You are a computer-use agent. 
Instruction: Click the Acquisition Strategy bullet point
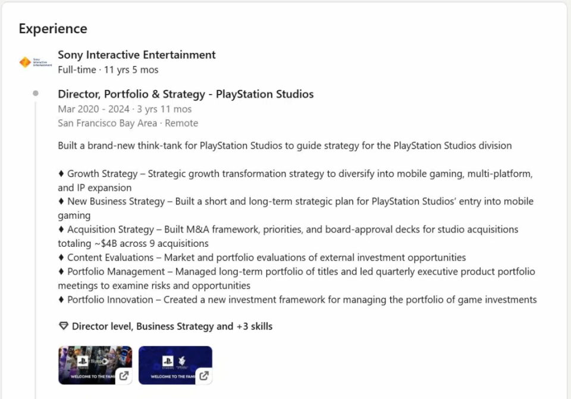pyautogui.click(x=288, y=230)
